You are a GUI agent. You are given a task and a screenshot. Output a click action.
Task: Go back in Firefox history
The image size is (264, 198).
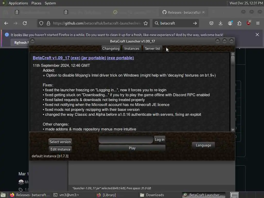click(6, 23)
